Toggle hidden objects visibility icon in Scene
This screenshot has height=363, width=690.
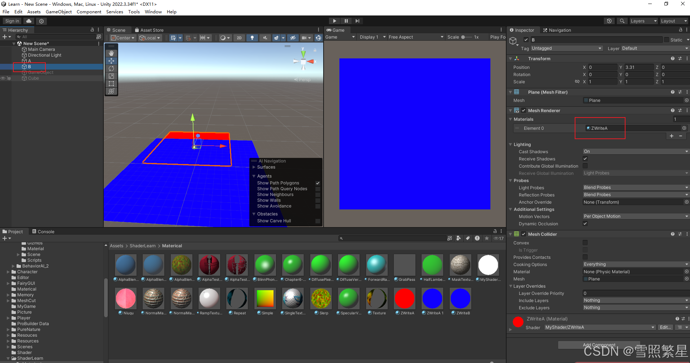pos(293,37)
